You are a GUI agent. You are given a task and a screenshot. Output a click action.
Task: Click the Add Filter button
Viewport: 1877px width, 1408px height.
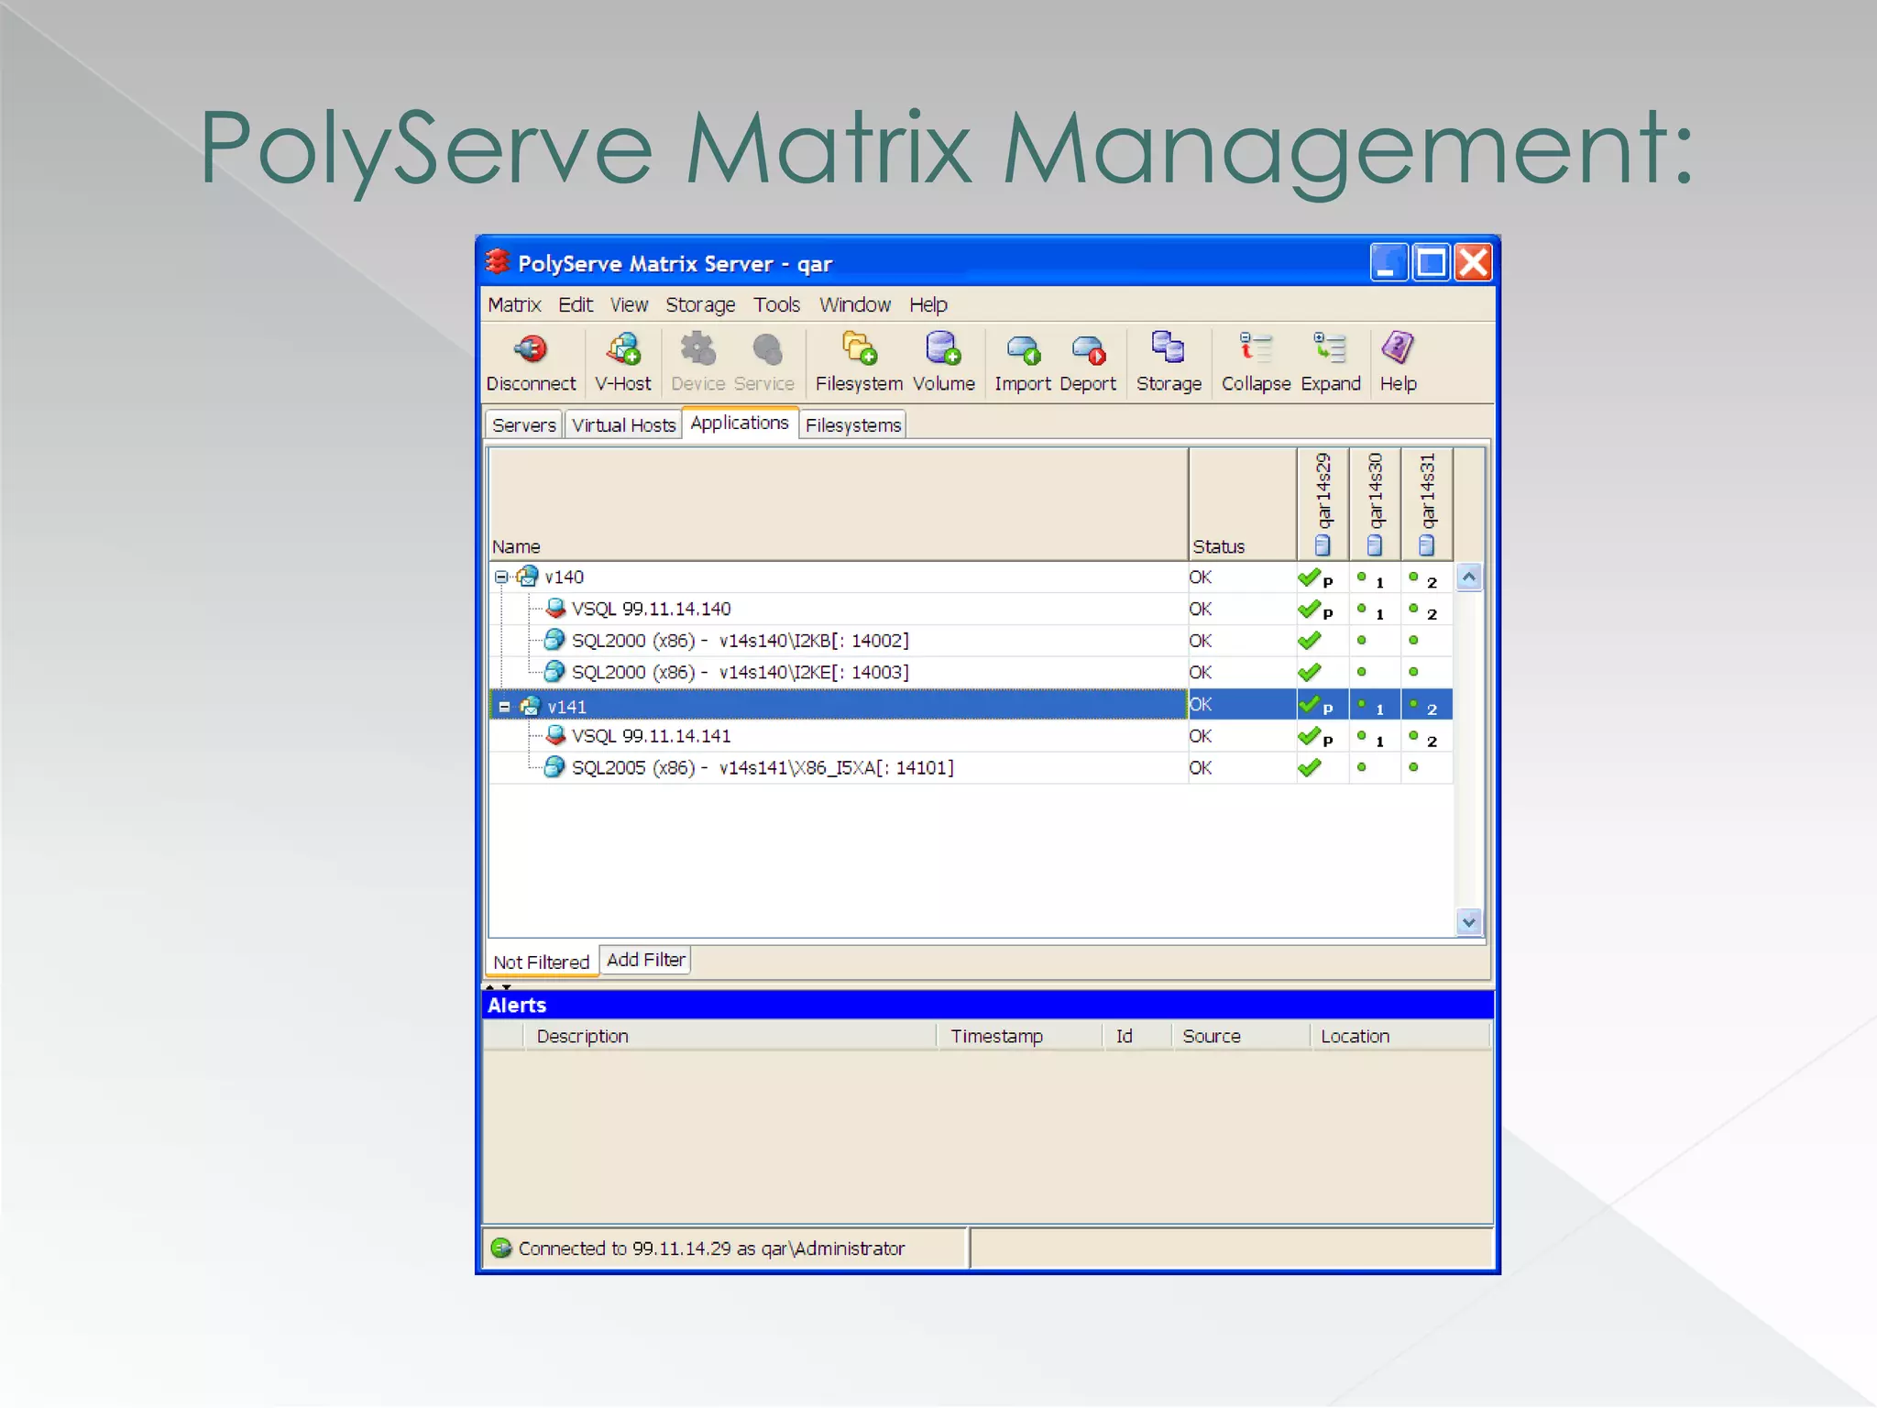click(x=646, y=960)
